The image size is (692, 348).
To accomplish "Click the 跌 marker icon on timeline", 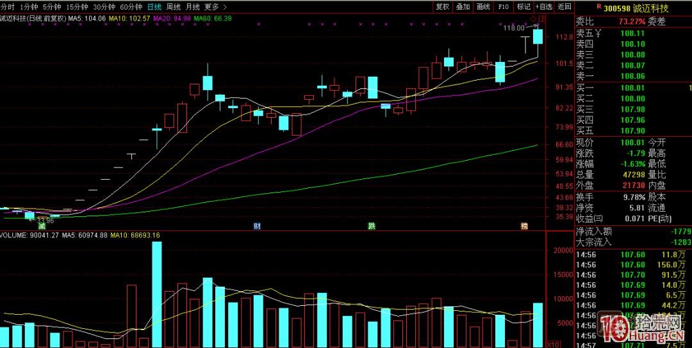I will (371, 226).
